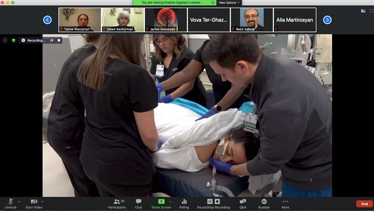Expand audio options arrow beside Unmute
The image size is (374, 211).
pyautogui.click(x=19, y=202)
